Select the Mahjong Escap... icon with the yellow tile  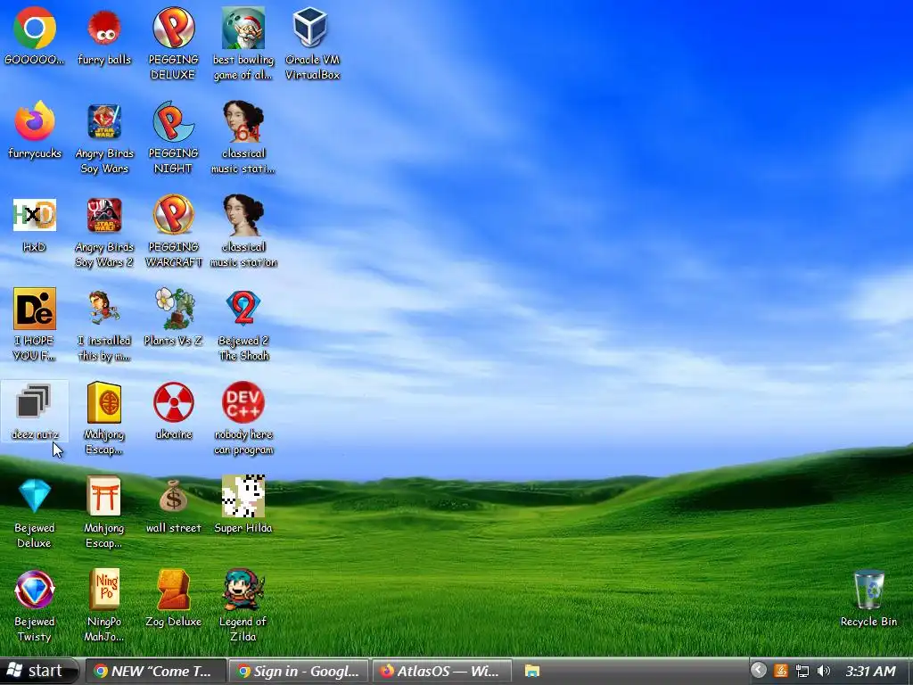[x=104, y=402]
